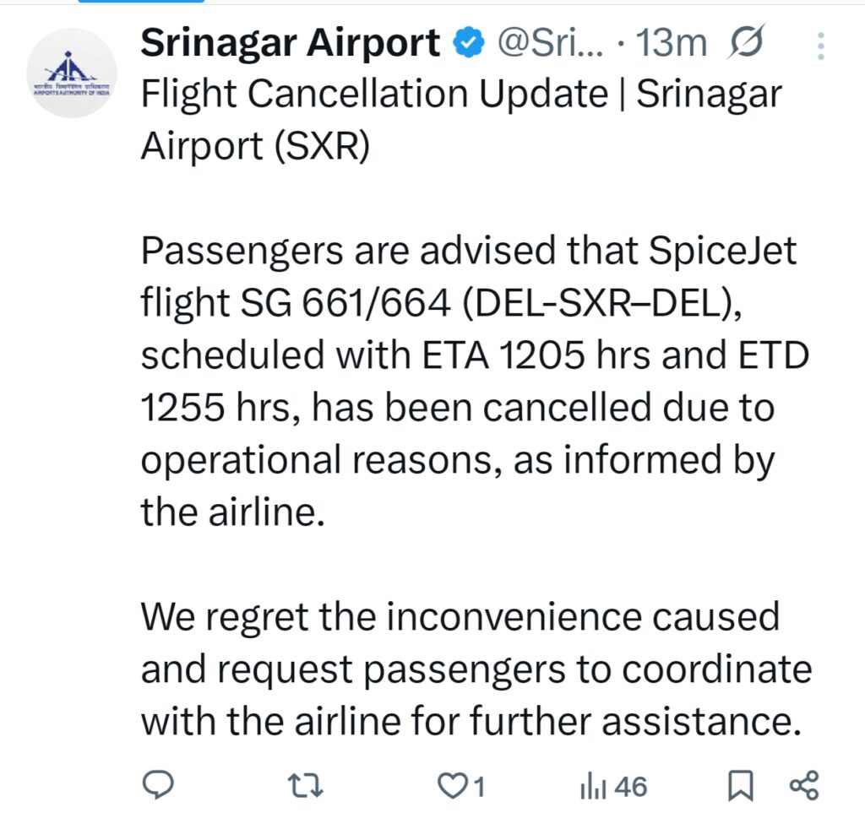Select the blue active tab indicator at top

140,2
